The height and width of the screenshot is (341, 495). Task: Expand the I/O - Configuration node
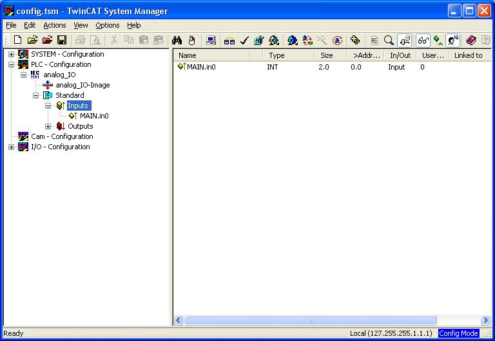point(11,147)
